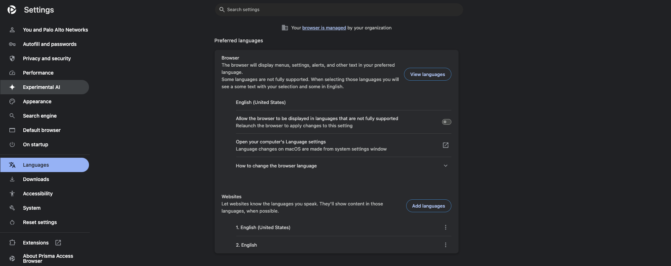Image resolution: width=671 pixels, height=266 pixels.
Task: Open the browser is managed link
Action: tap(324, 28)
